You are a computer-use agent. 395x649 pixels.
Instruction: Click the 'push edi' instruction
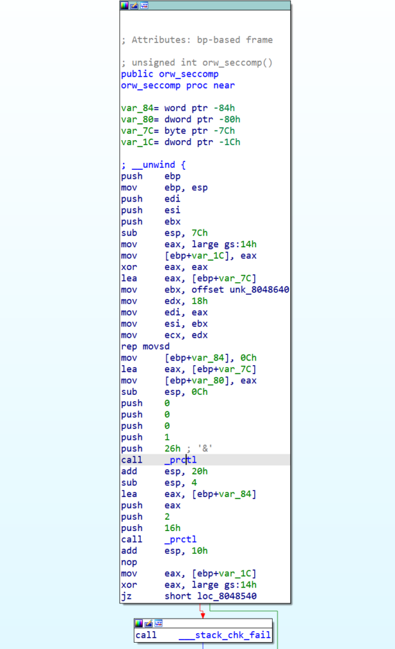[151, 198]
